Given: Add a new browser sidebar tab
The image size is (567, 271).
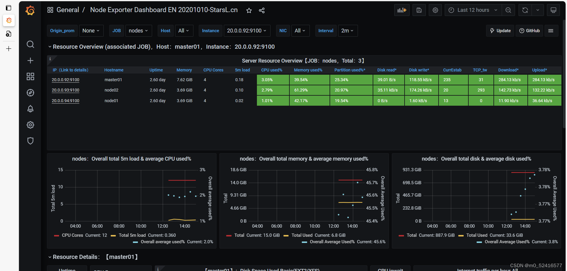Looking at the screenshot, I should click(9, 49).
